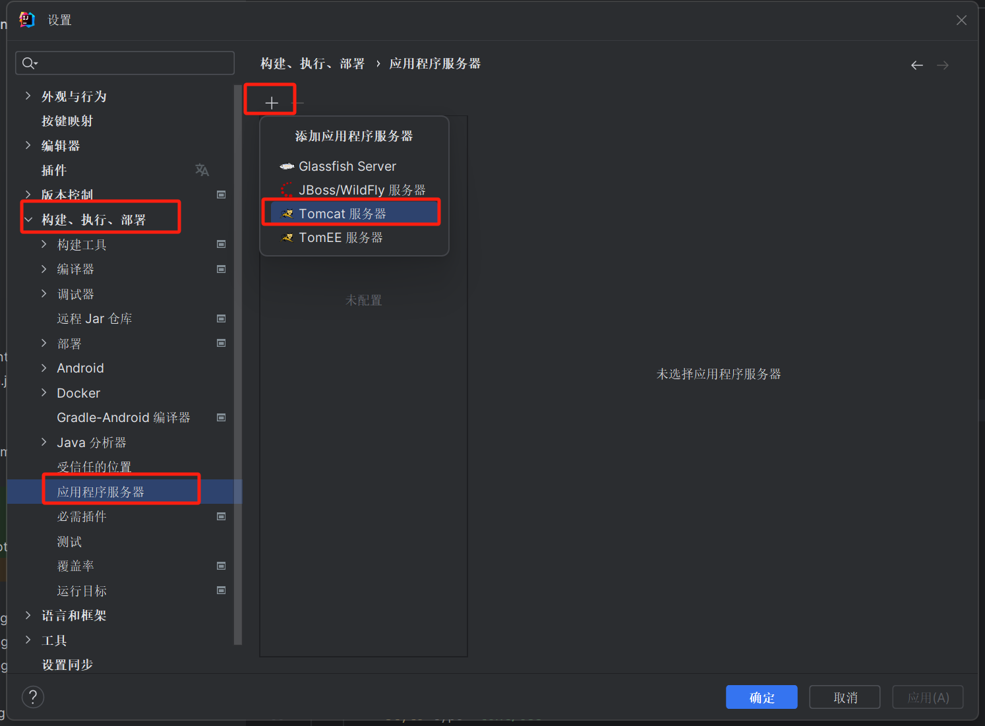The width and height of the screenshot is (985, 726).
Task: Click the translate icon beside 插件
Action: tap(202, 170)
